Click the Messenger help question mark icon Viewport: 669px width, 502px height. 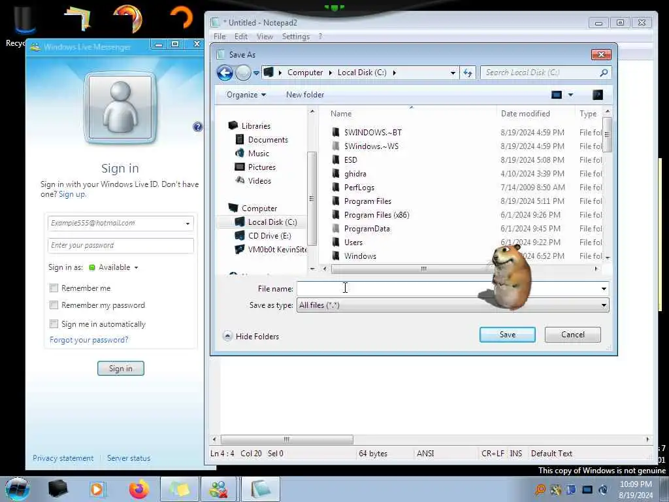pos(197,126)
